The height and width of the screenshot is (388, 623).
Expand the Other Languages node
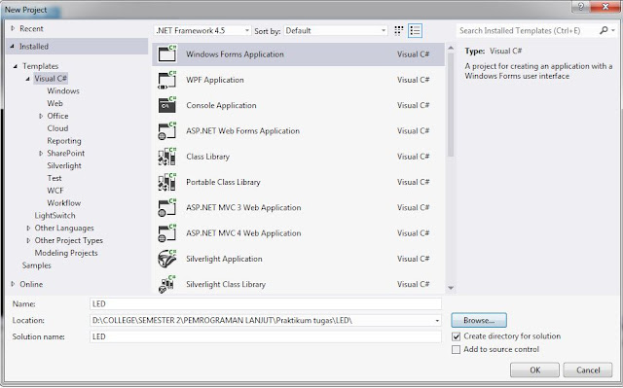pos(28,229)
